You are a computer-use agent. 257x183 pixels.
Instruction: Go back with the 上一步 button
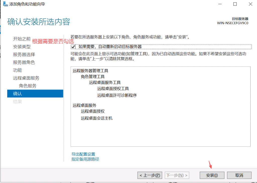pos(150,175)
